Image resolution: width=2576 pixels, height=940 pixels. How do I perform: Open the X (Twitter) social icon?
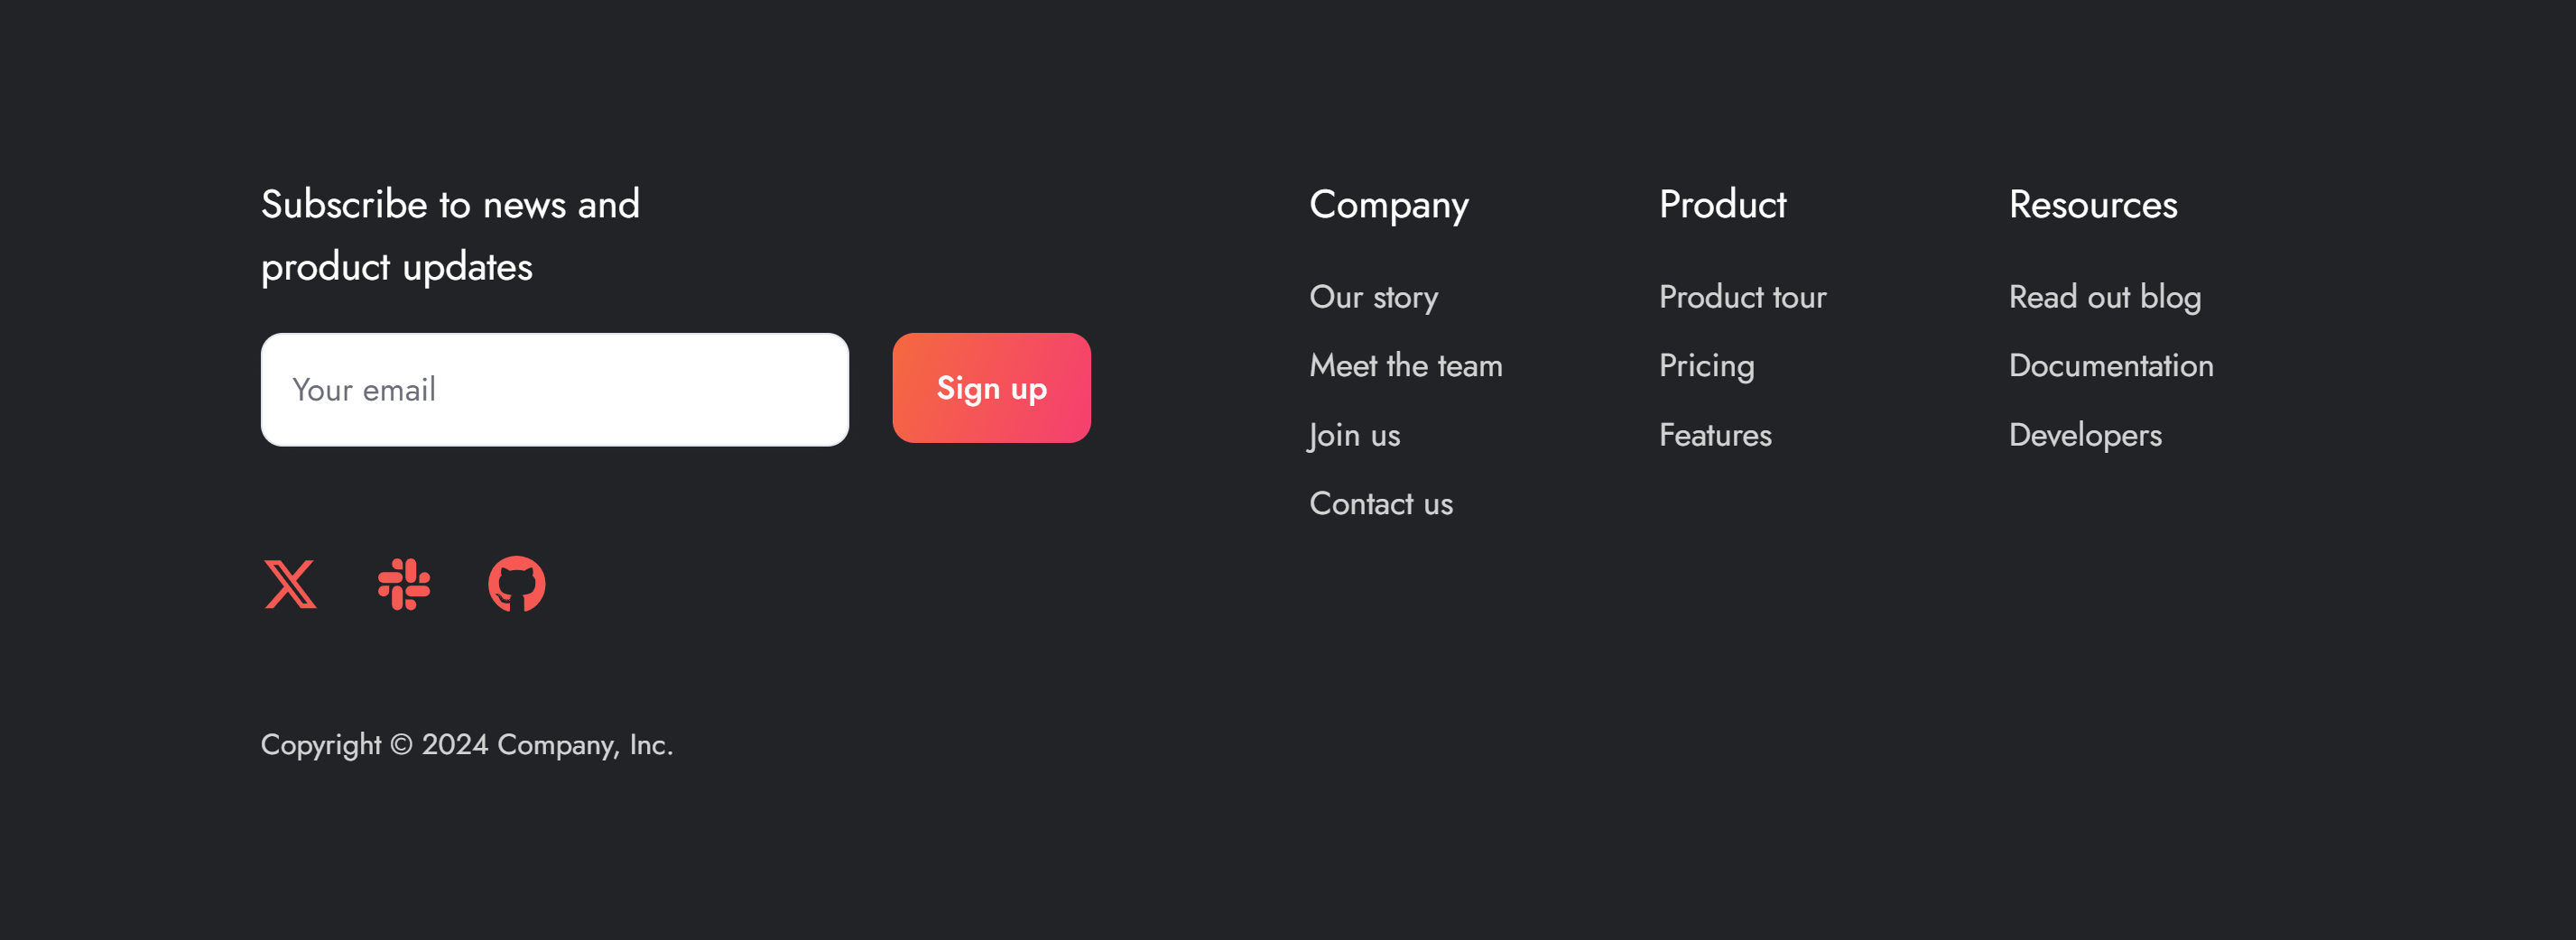[290, 585]
